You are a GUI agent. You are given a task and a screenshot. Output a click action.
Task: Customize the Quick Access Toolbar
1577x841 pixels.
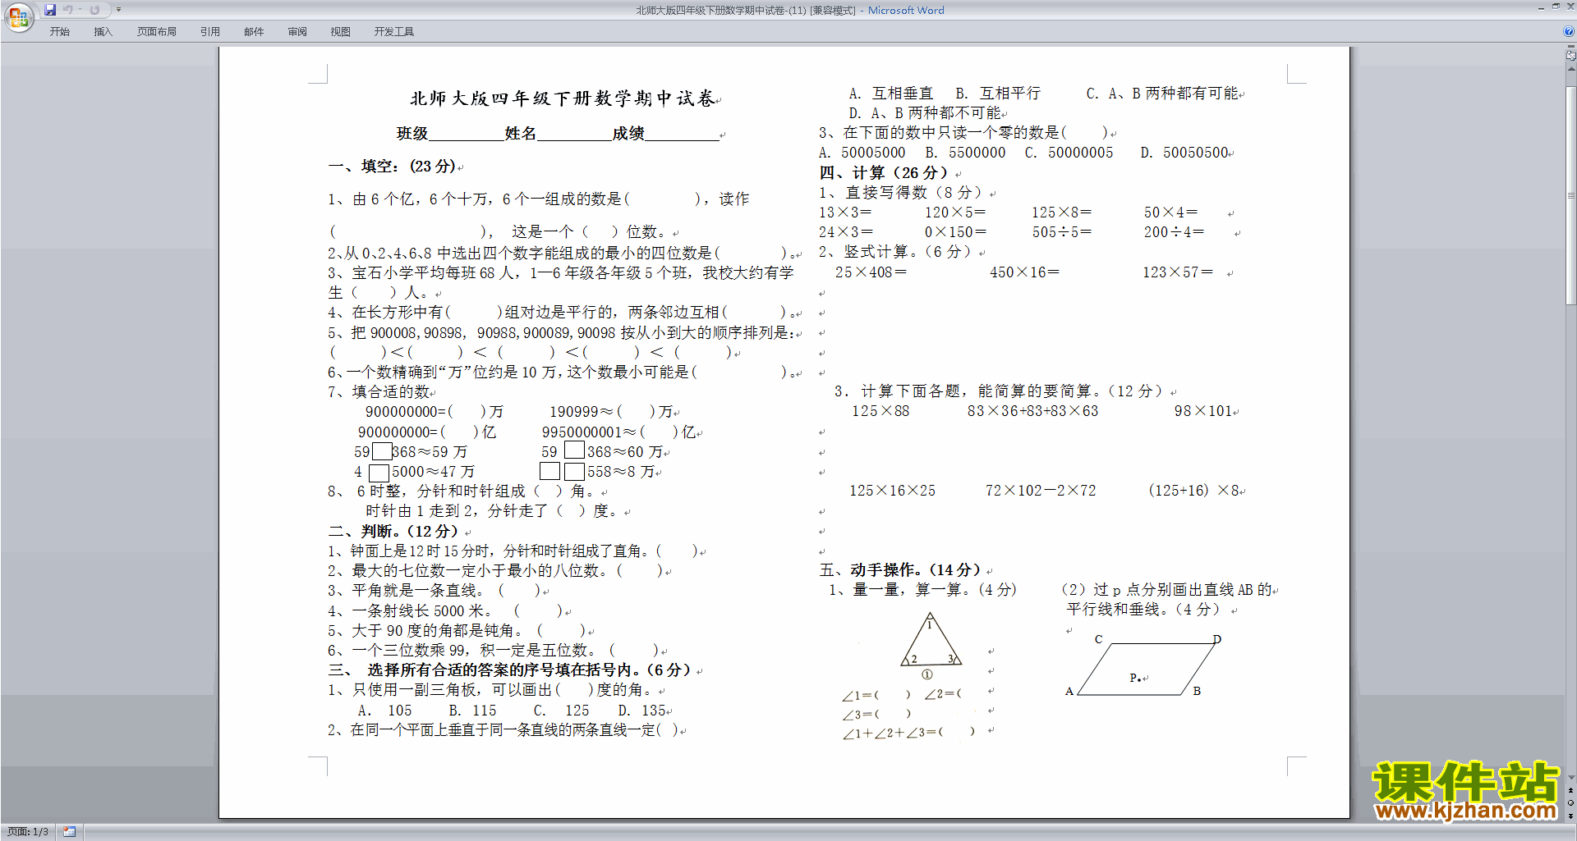click(118, 10)
